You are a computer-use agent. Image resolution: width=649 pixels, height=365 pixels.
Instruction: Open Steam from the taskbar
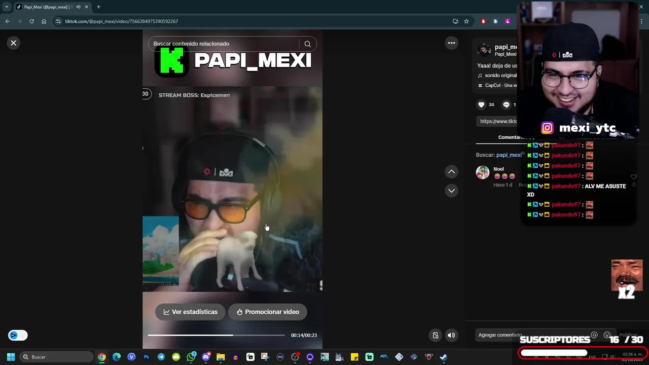[x=444, y=357]
